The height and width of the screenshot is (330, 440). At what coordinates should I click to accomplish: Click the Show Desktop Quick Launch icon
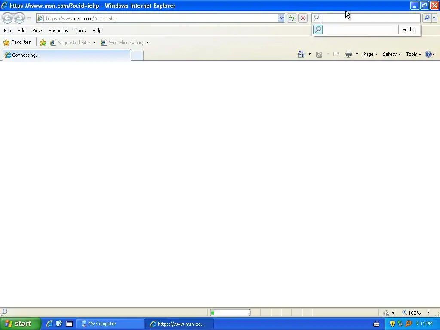pyautogui.click(x=69, y=324)
